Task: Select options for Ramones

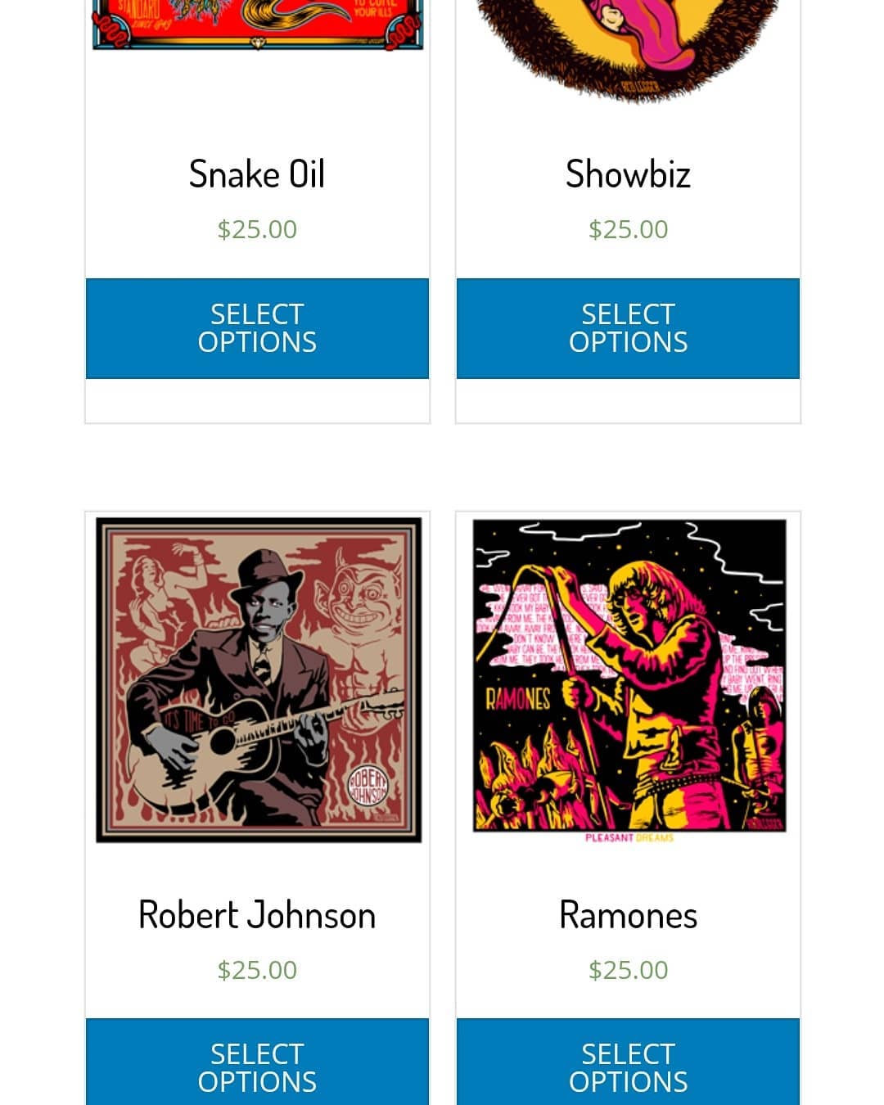Action: click(x=628, y=1067)
